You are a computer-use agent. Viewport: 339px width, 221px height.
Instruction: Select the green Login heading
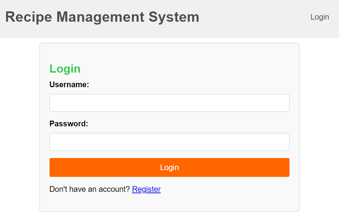tap(65, 69)
